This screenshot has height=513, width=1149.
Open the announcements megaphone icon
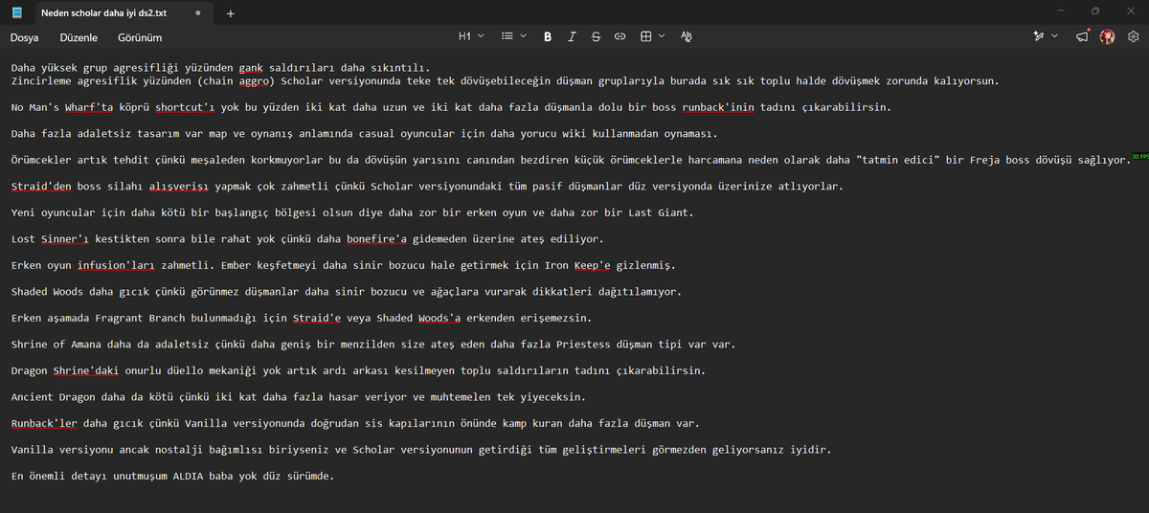(1082, 36)
